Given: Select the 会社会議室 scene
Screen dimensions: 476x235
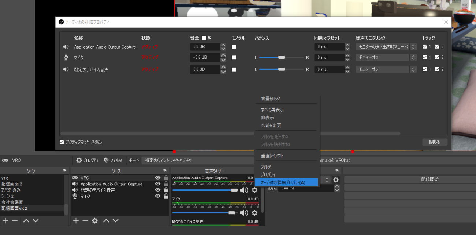Looking at the screenshot, I should pos(12,202).
